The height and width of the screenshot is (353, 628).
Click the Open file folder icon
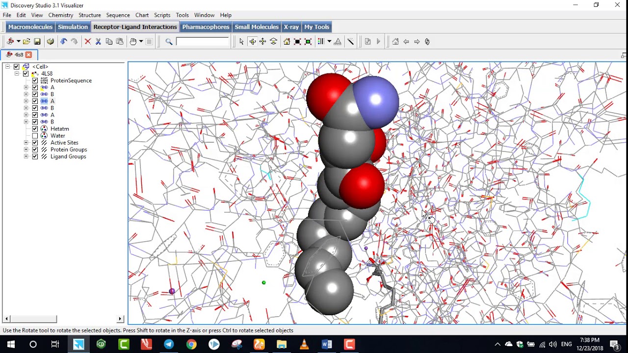coord(26,42)
